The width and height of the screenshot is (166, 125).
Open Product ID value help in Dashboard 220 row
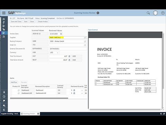[x=19, y=93]
